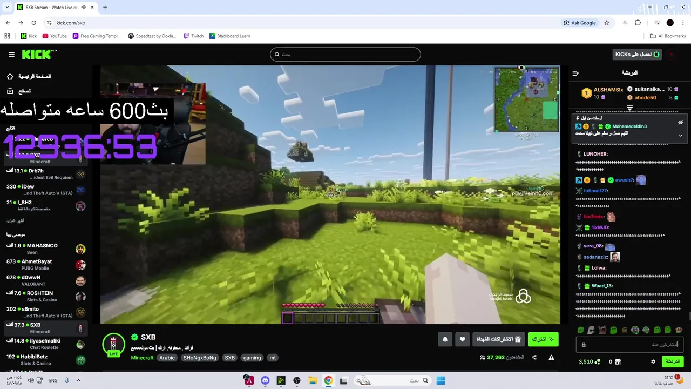Image resolution: width=691 pixels, height=389 pixels.
Task: Click the Ask Google button
Action: [580, 23]
